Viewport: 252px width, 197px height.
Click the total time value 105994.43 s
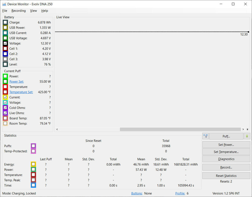pyautogui.click(x=186, y=185)
